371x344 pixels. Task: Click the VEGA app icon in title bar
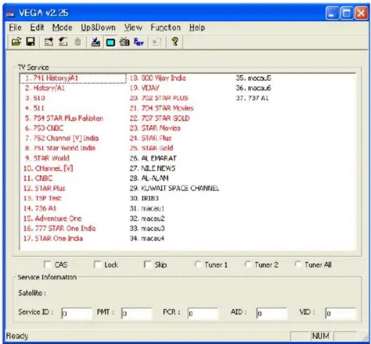(11, 13)
